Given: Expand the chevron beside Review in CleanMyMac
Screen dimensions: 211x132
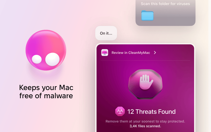Looking at the screenshot, I should [x=155, y=53].
